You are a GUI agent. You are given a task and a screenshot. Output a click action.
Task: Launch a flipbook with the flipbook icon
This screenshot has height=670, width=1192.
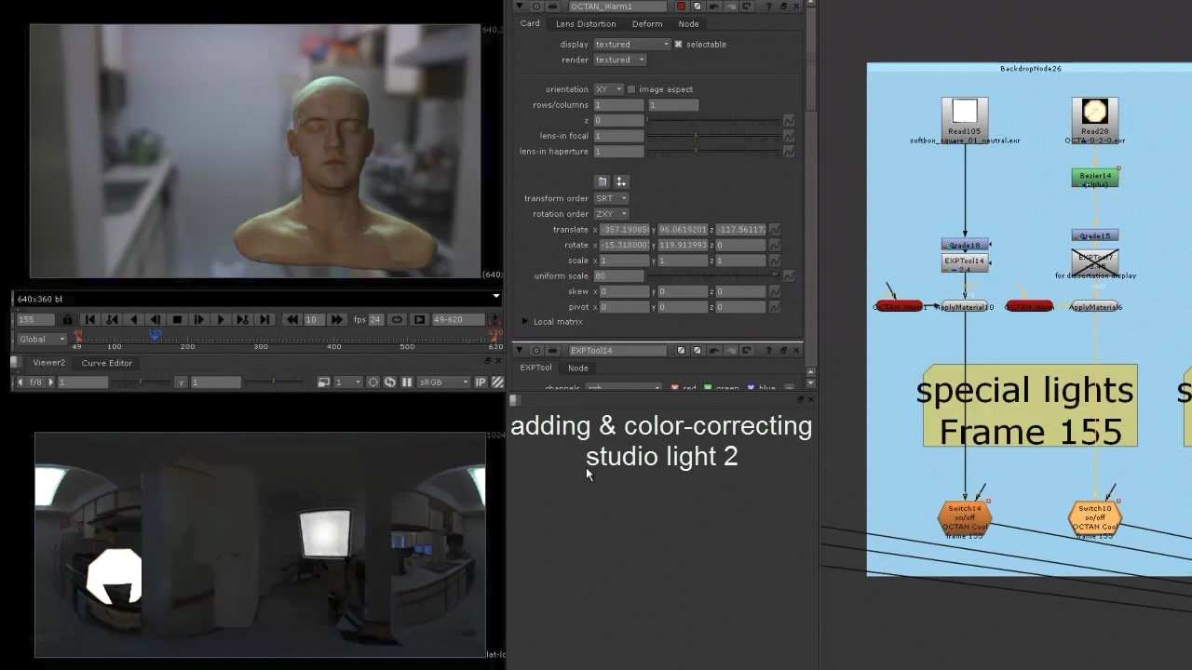coord(420,319)
